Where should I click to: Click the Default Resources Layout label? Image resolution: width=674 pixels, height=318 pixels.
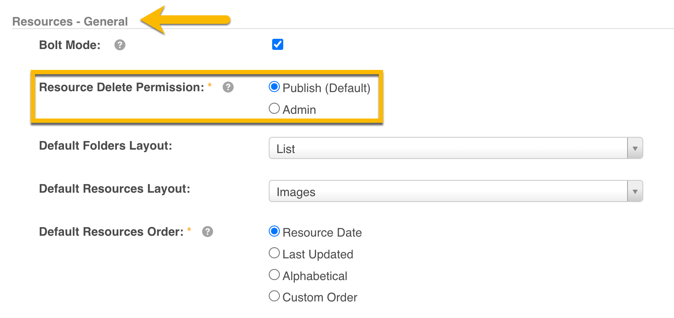coord(114,189)
